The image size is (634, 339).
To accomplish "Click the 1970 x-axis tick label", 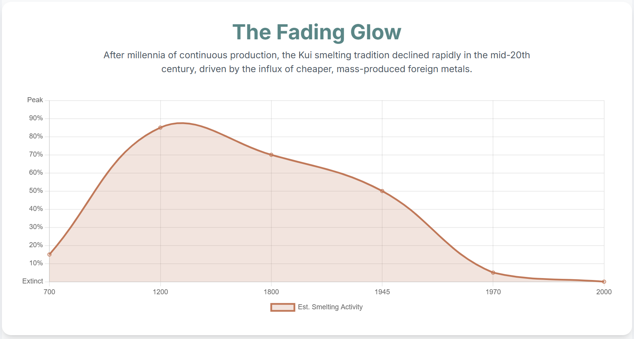I will click(x=493, y=292).
